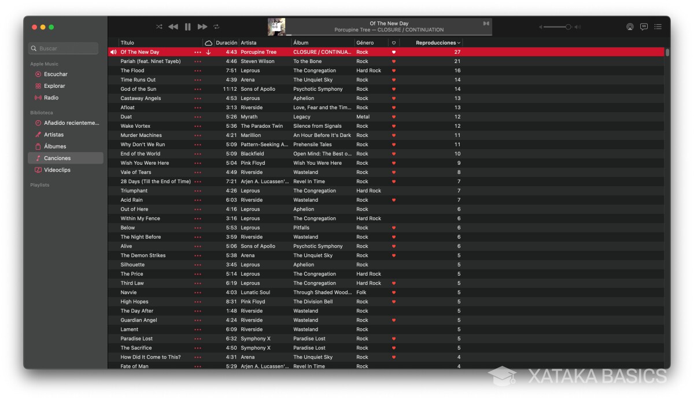Open more options for Pariah feat. Ninet Tayeb
Screen dimensions: 694x400
click(198, 61)
